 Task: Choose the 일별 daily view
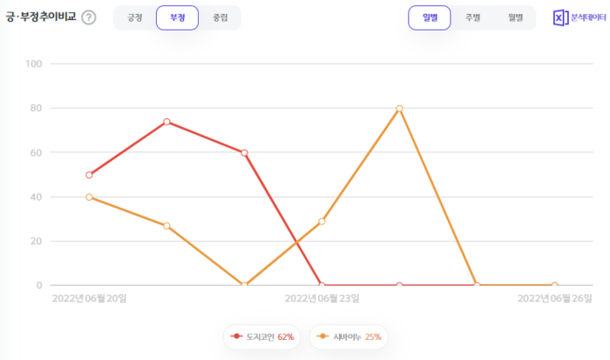coord(430,17)
